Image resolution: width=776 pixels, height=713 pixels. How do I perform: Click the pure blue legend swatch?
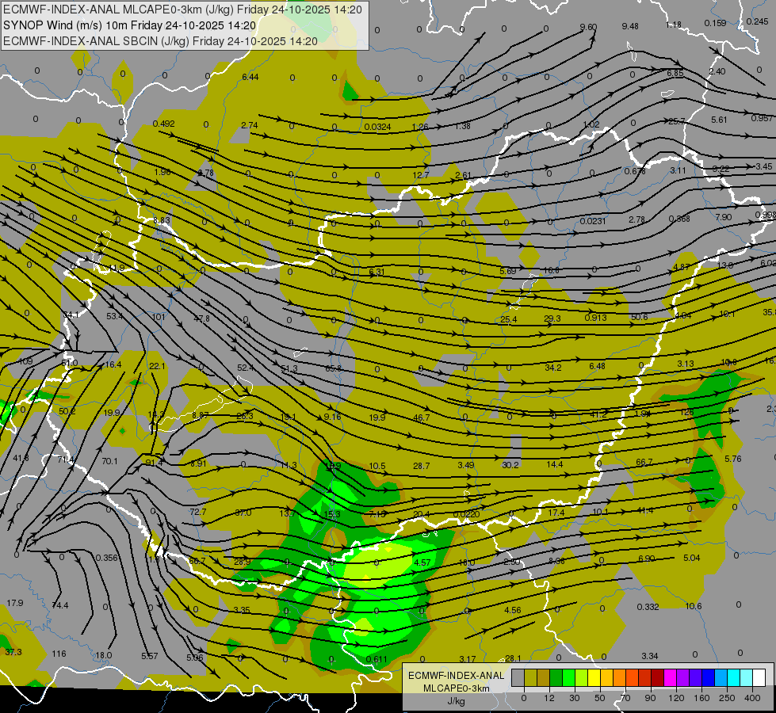coord(708,677)
